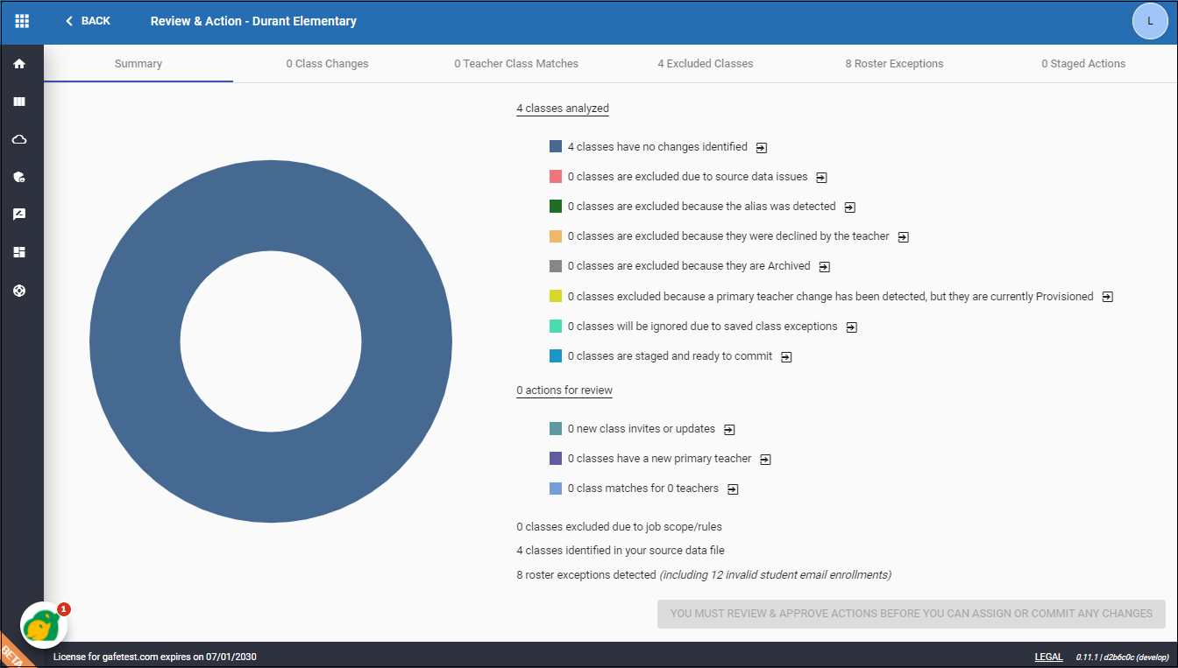Switch to the 4 Excluded Classes tab
Screen dimensions: 1178x668
coord(705,64)
